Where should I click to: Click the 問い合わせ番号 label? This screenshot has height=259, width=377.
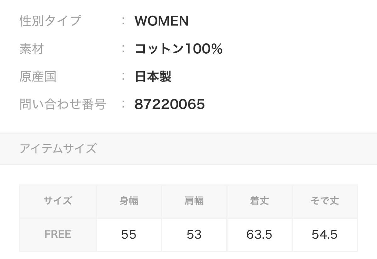pyautogui.click(x=63, y=104)
